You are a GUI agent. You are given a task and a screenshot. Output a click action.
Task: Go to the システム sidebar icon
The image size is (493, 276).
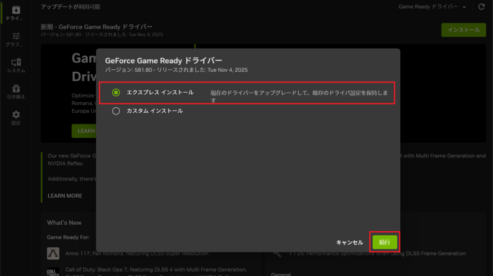tap(16, 65)
